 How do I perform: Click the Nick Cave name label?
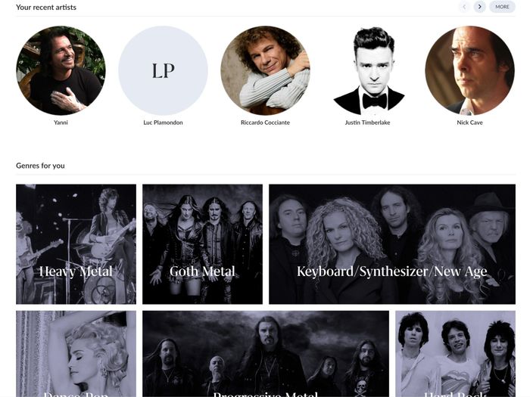coord(470,123)
